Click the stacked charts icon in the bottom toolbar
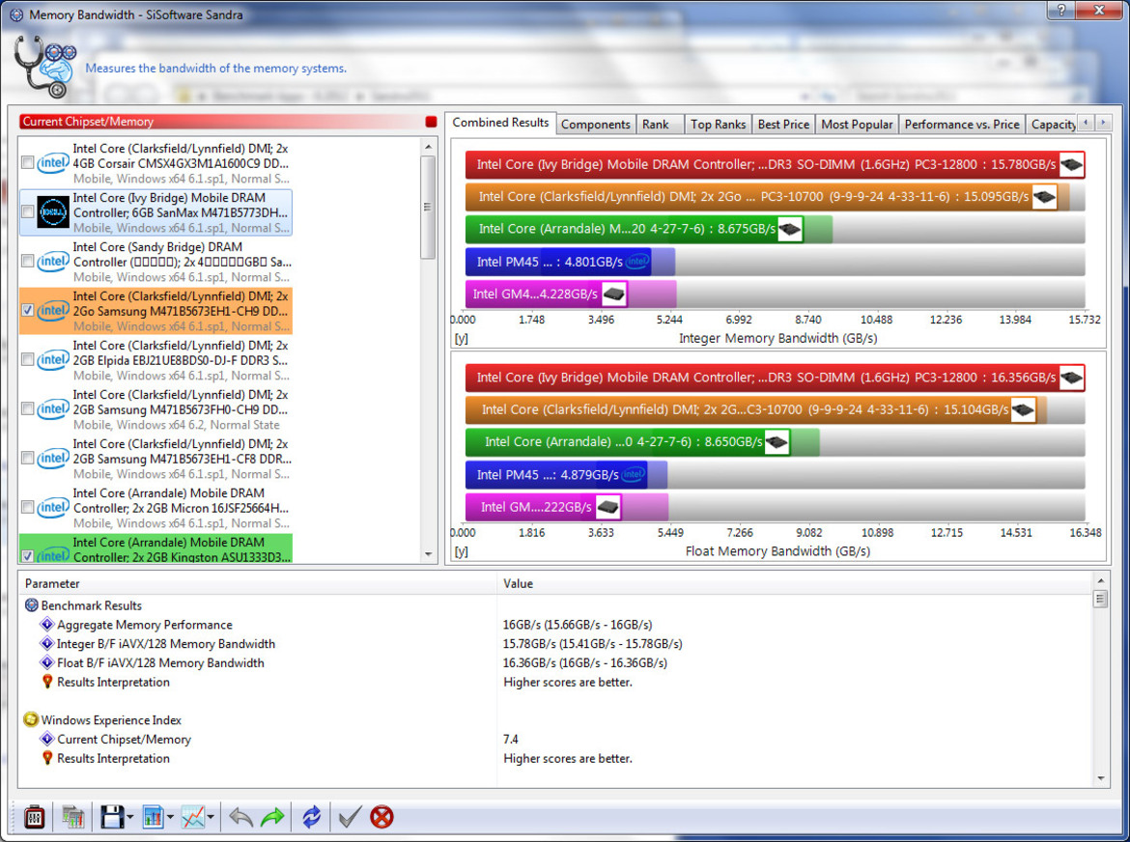 click(x=72, y=817)
